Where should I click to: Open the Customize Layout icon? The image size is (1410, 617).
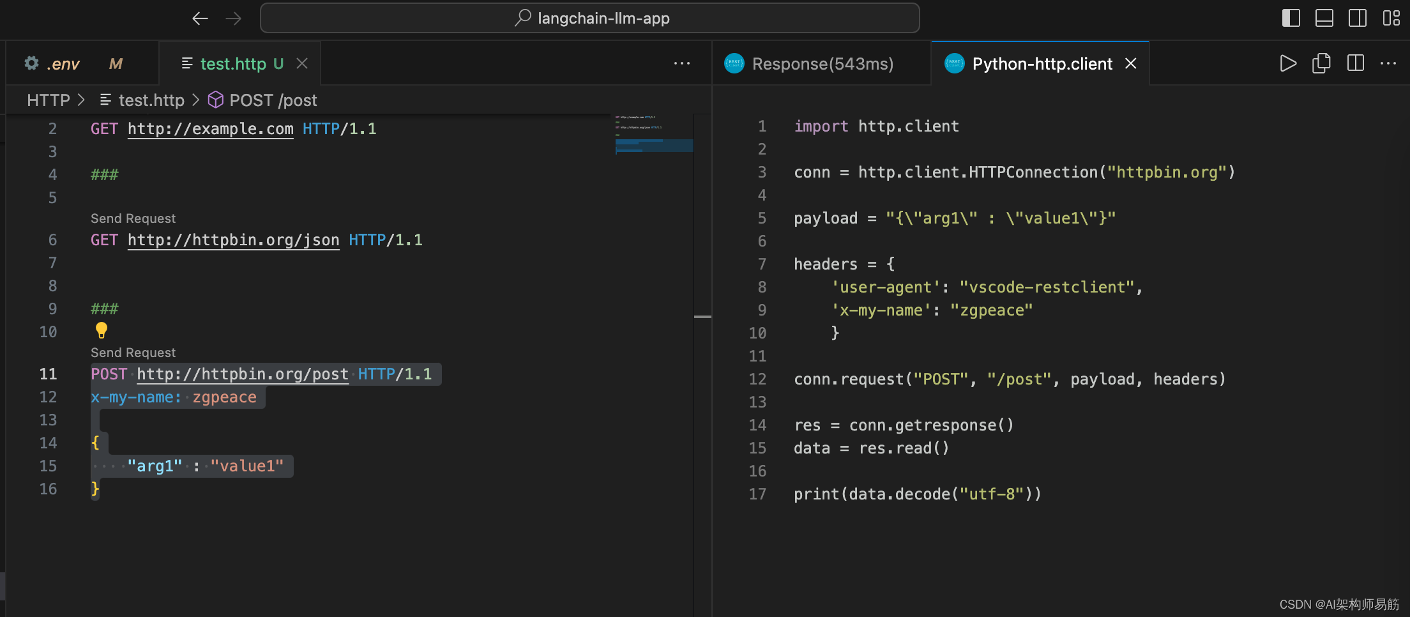[x=1391, y=18]
